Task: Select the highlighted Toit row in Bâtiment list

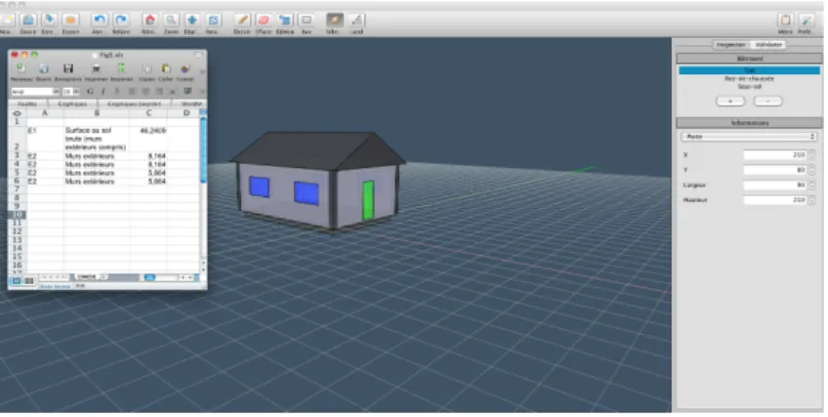Action: click(x=749, y=70)
